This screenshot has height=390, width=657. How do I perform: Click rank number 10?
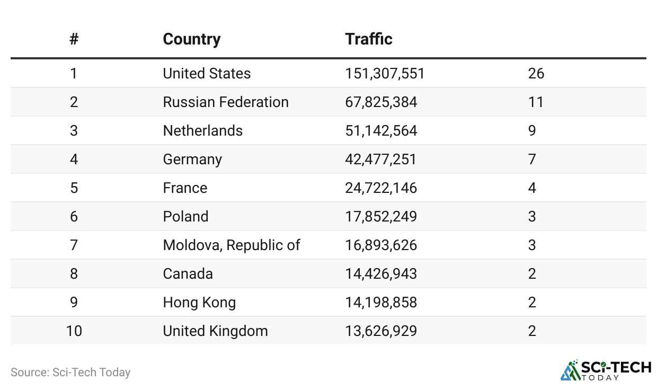[74, 331]
